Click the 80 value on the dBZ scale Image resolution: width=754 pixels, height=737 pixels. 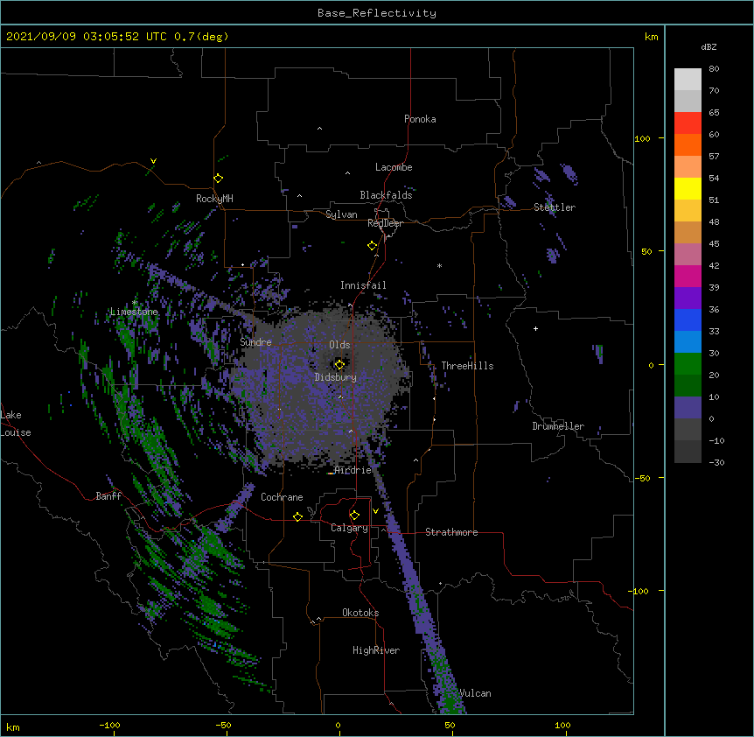714,69
